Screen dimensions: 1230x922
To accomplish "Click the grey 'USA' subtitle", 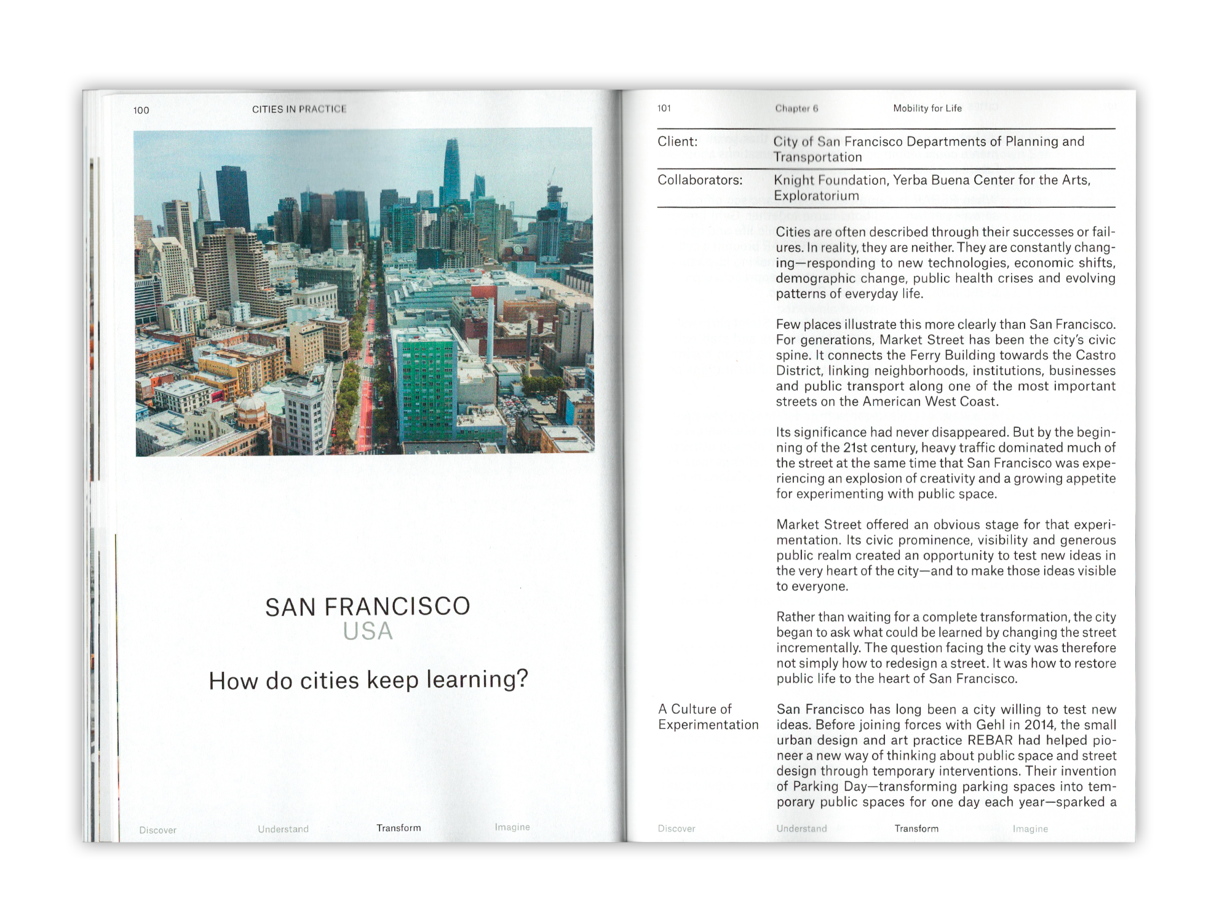I will (x=368, y=631).
